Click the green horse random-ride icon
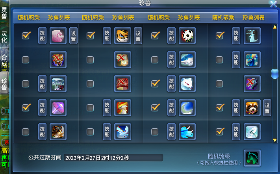Screen dimensions: 280x174 pos(252,158)
